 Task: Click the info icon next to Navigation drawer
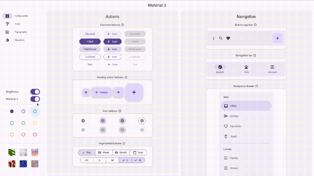tap(257, 86)
